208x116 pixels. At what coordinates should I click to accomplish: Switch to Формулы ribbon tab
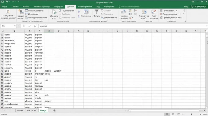[x=58, y=6]
